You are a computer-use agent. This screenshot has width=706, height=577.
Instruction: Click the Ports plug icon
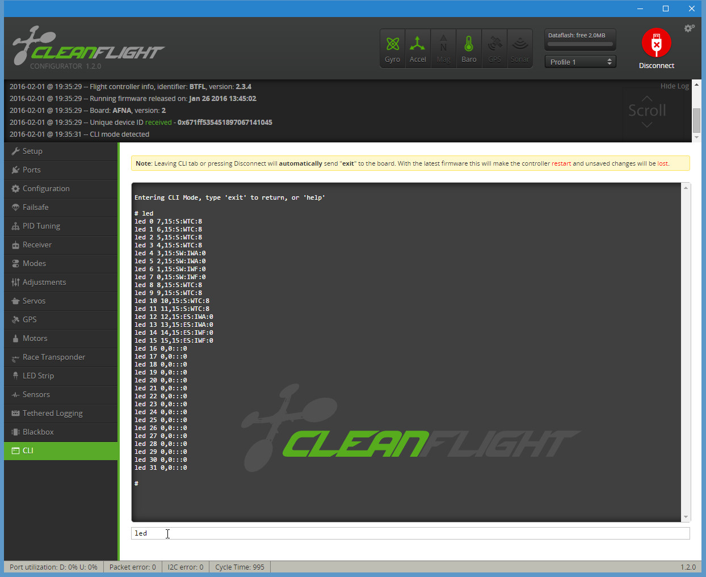tap(15, 170)
